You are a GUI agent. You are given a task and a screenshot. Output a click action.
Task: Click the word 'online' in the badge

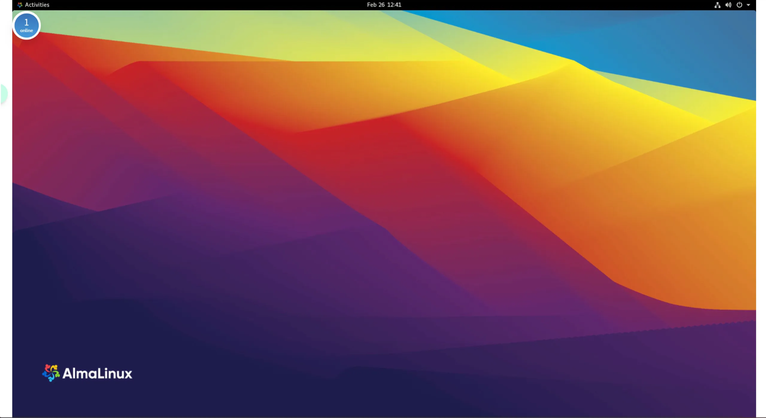26,31
